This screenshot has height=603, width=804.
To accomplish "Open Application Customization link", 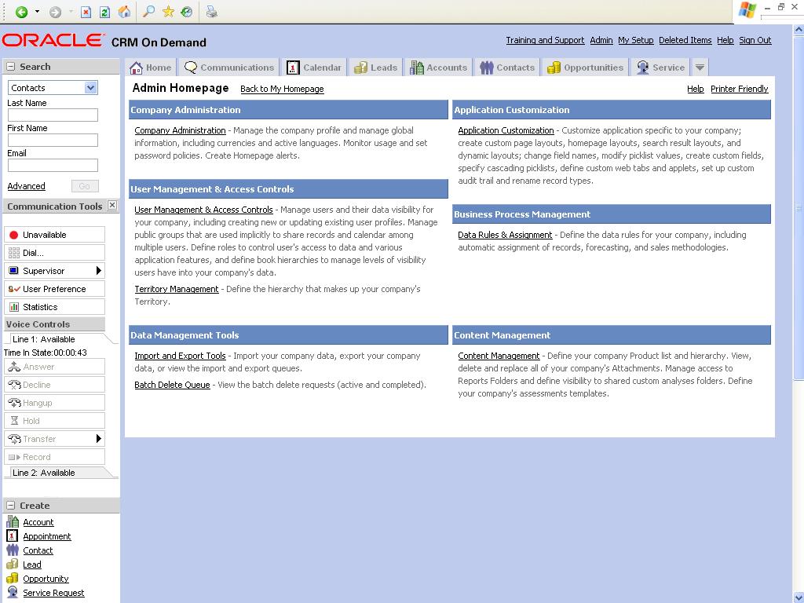I will [x=506, y=130].
